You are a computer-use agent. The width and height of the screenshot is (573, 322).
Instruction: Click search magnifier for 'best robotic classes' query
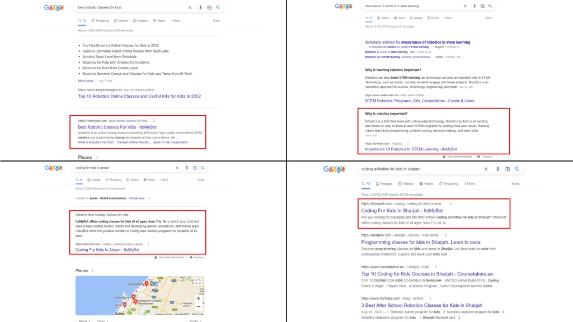pos(218,8)
